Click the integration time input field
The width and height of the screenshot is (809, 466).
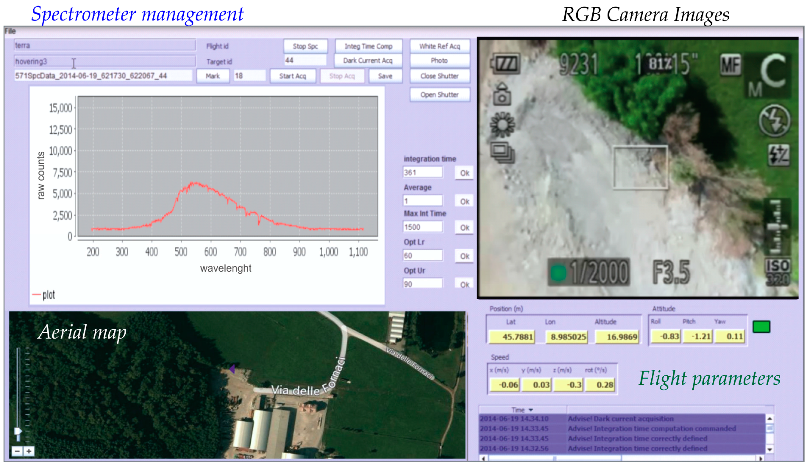point(422,172)
